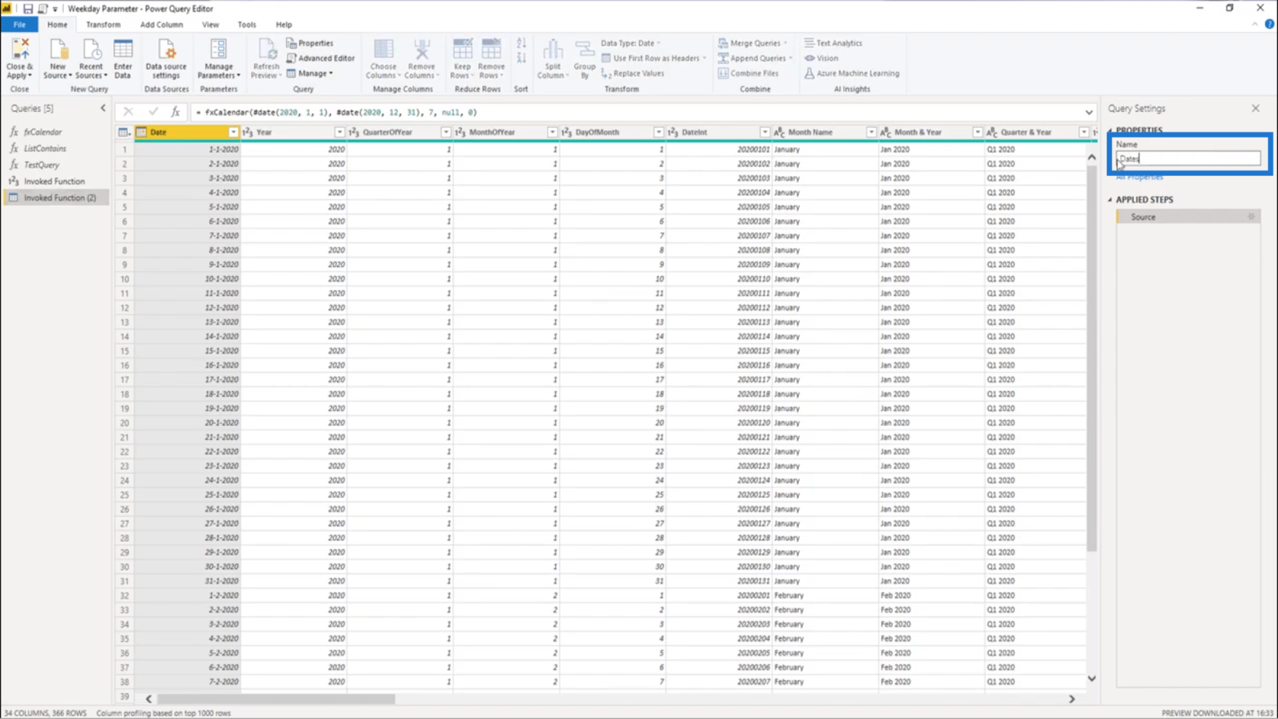Click the table options icon in grid corner

click(124, 132)
